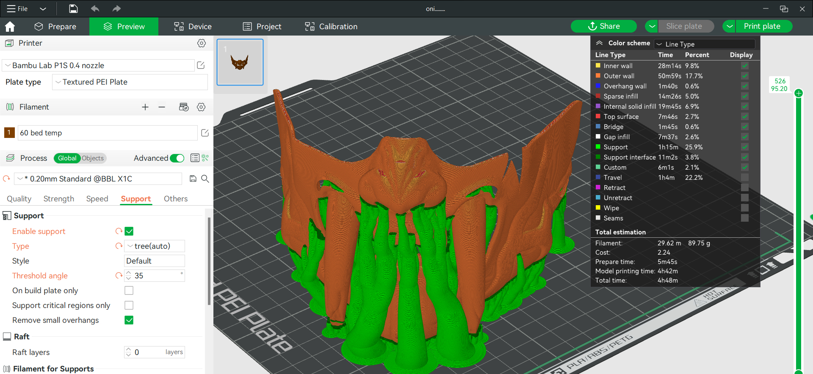Viewport: 813px width, 374px height.
Task: Open the home screen icon
Action: (x=10, y=27)
